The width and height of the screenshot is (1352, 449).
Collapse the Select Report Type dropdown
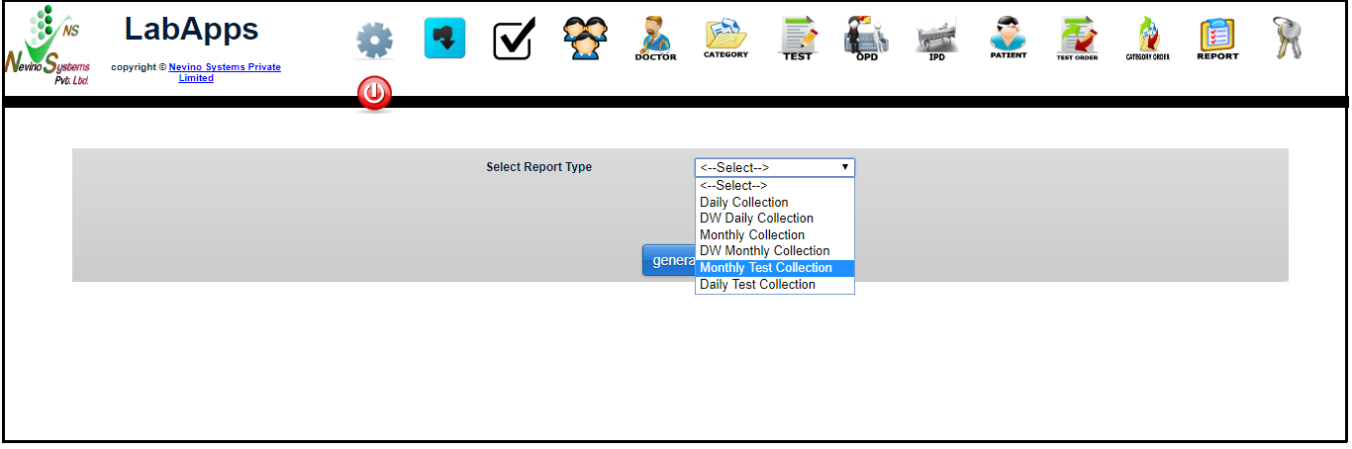coord(774,168)
